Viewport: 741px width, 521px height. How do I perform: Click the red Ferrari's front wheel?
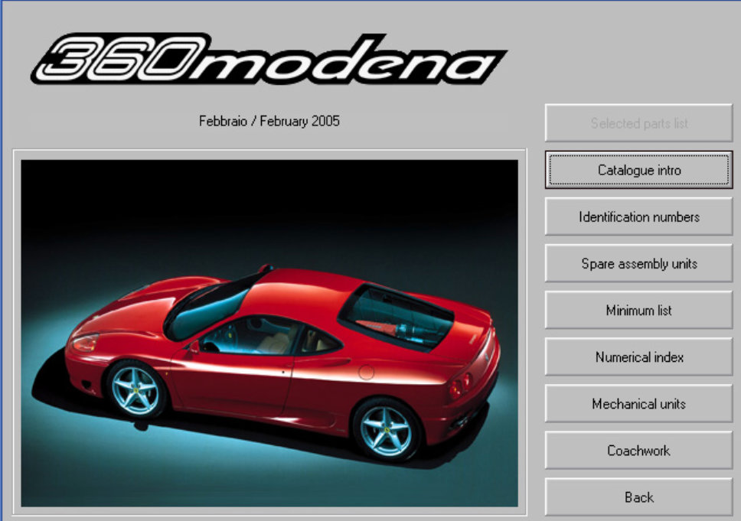click(135, 389)
